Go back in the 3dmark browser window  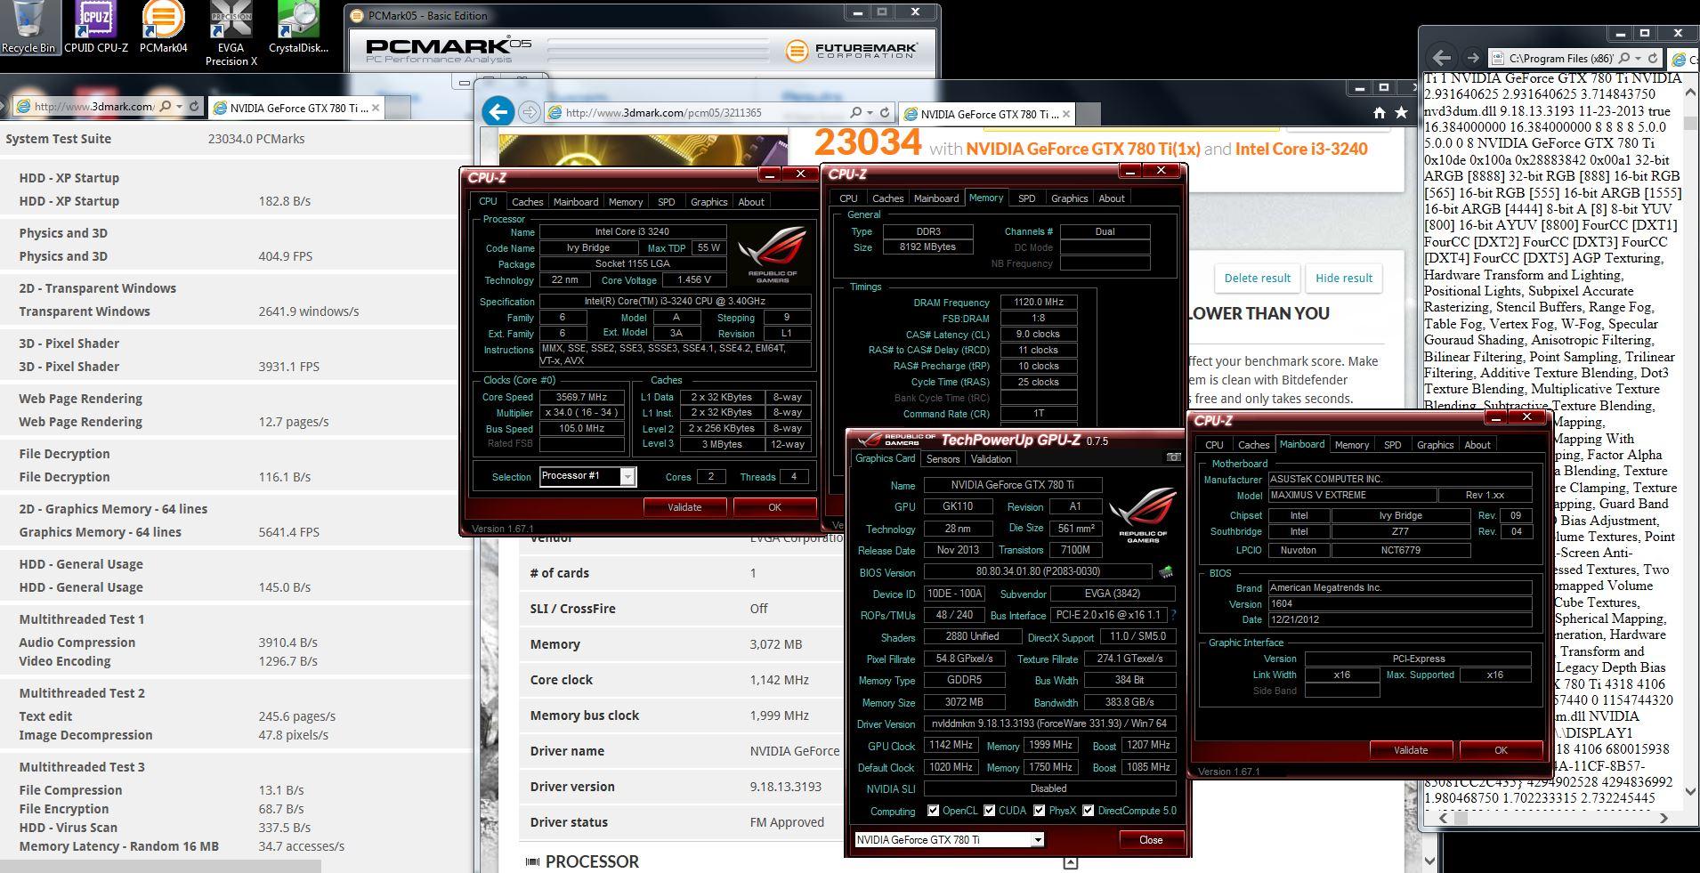point(498,112)
